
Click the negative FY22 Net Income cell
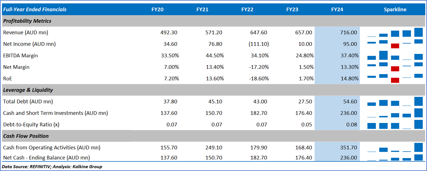pyautogui.click(x=259, y=44)
